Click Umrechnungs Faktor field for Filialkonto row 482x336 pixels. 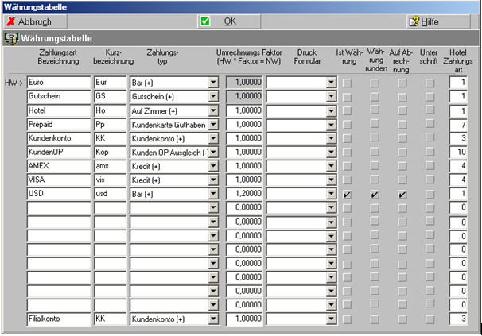(x=244, y=319)
